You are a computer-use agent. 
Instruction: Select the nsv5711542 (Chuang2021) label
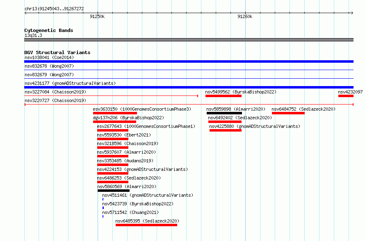click(x=130, y=212)
